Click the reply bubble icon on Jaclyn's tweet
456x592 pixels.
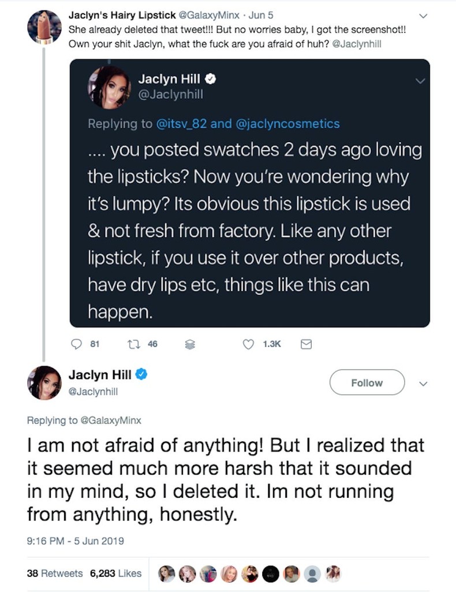tap(76, 344)
